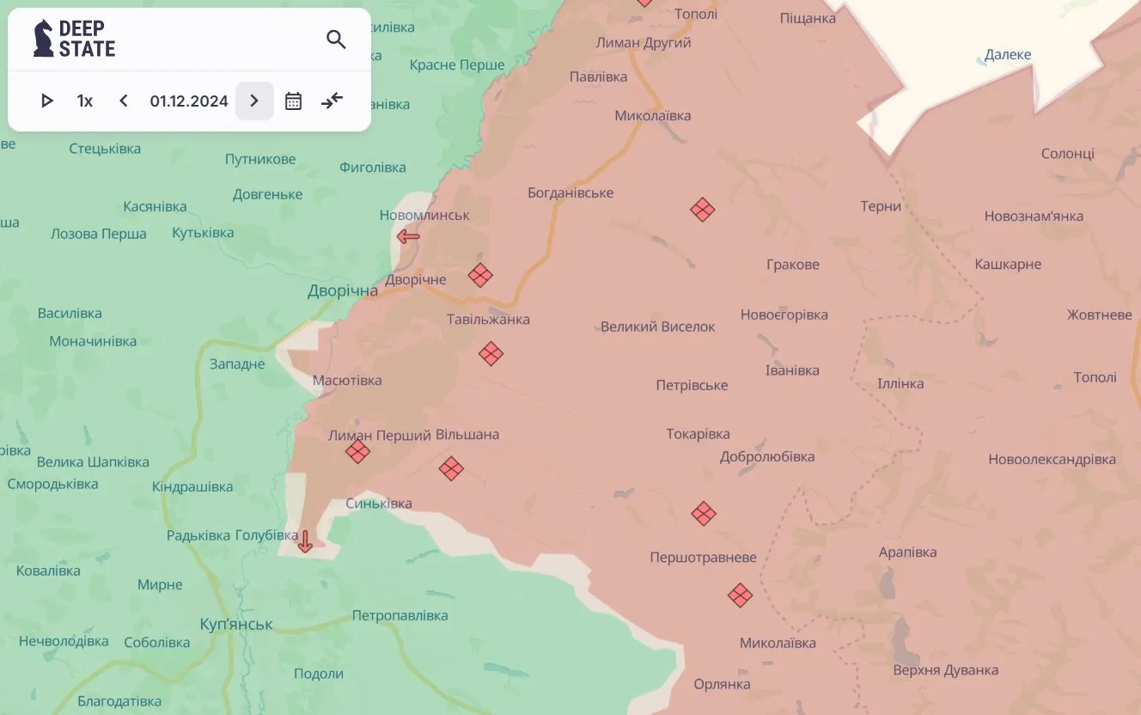Advance to the next date
Screen dimensions: 1141x715
coord(254,101)
